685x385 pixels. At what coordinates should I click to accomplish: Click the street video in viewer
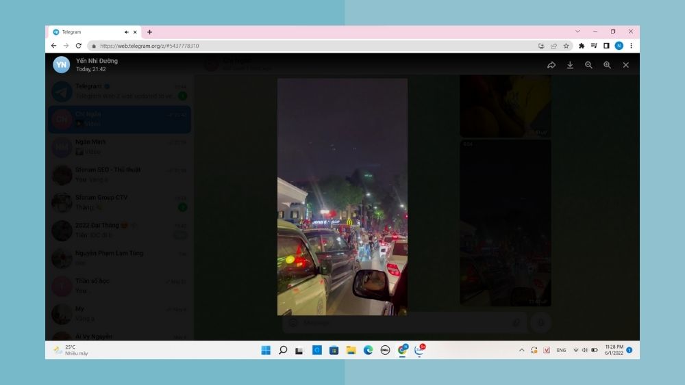(x=342, y=197)
